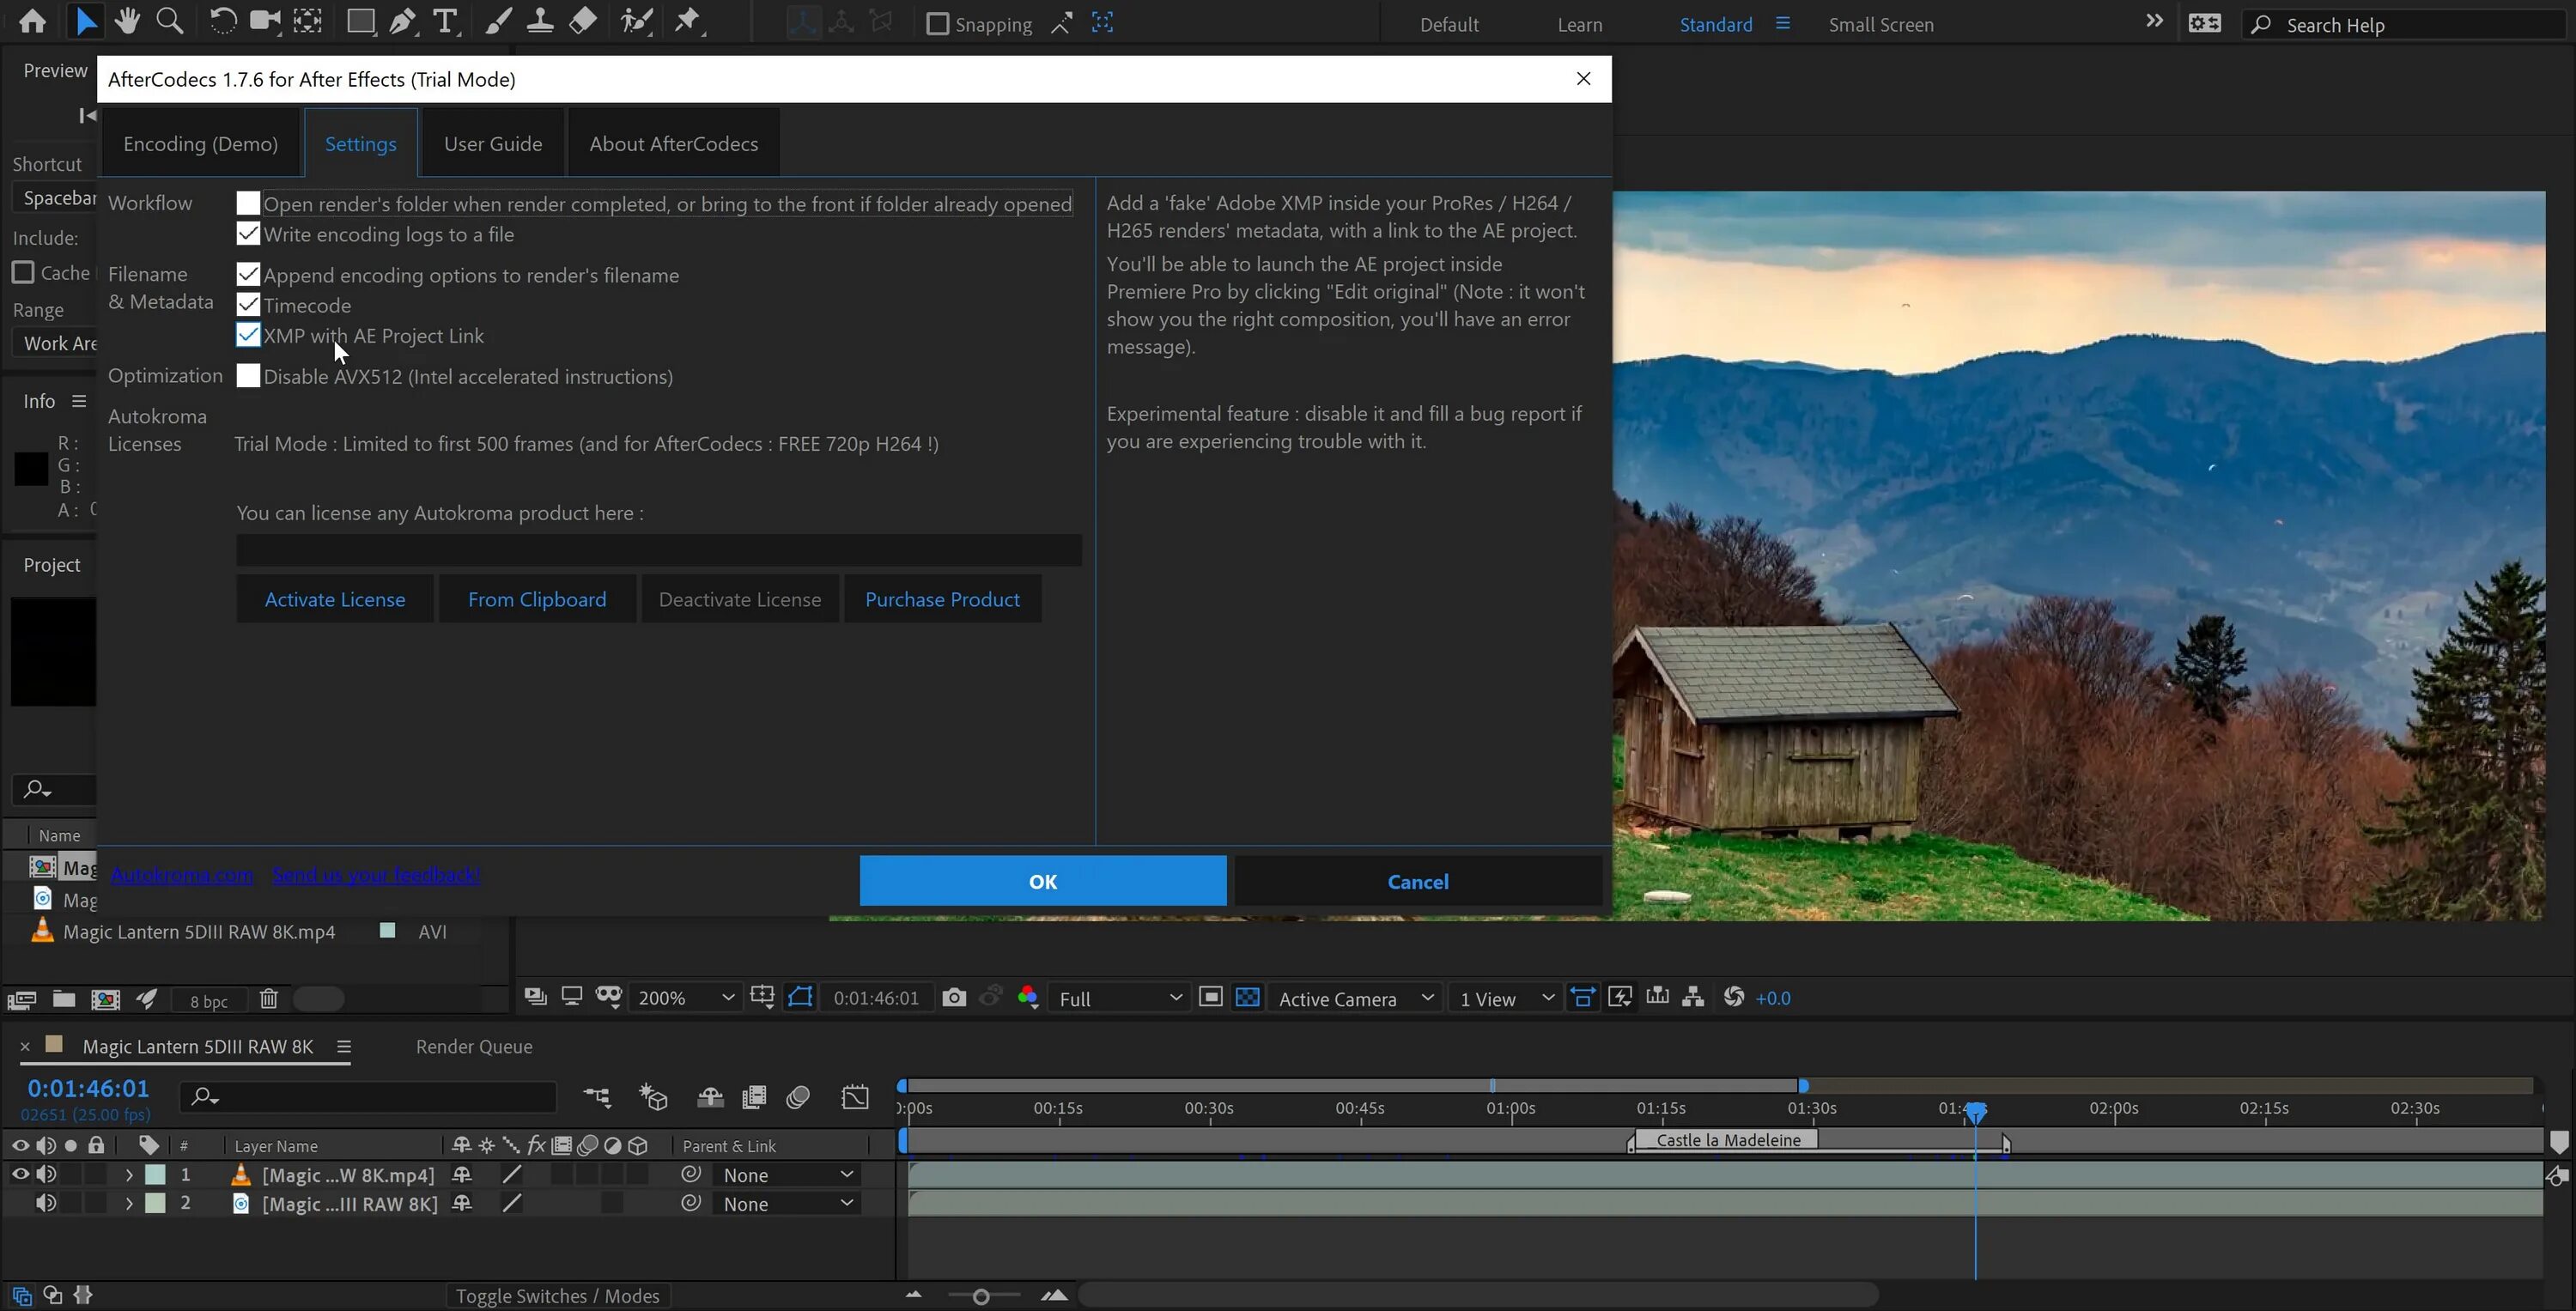
Task: Open the Render Queue tab
Action: (474, 1046)
